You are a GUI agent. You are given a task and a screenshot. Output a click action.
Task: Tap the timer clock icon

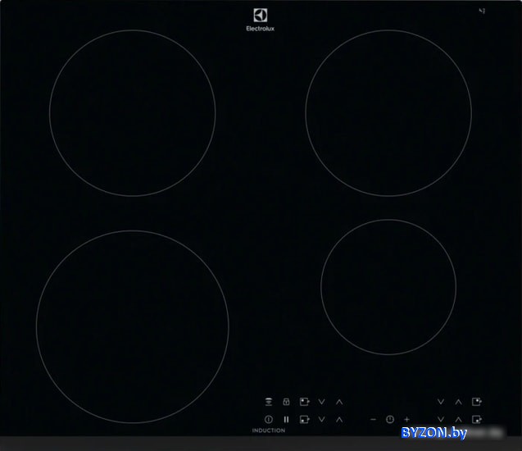390,419
